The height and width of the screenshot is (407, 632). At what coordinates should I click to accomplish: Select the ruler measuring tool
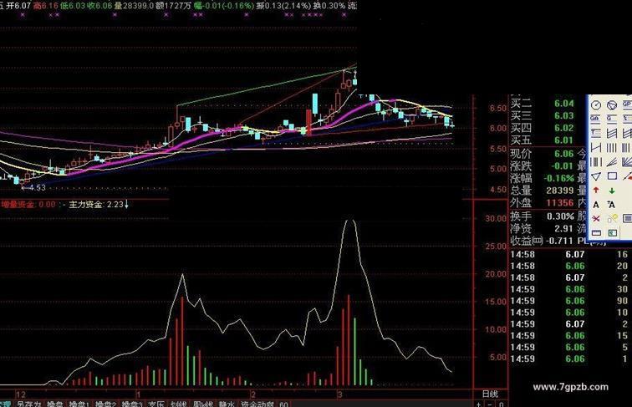[x=596, y=233]
